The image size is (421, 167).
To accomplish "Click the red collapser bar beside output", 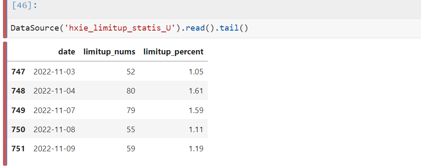I will [5, 103].
